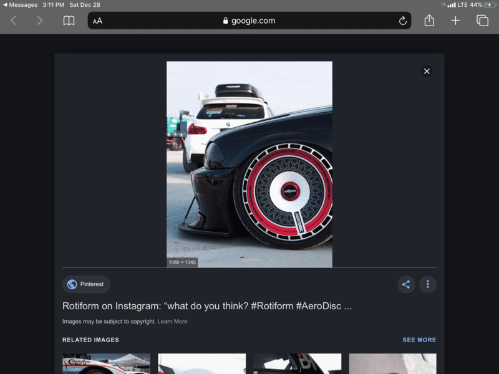Open first related image thumbnail
This screenshot has width=499, height=374.
106,363
